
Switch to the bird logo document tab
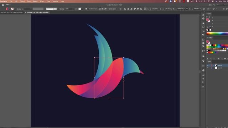[11, 13]
